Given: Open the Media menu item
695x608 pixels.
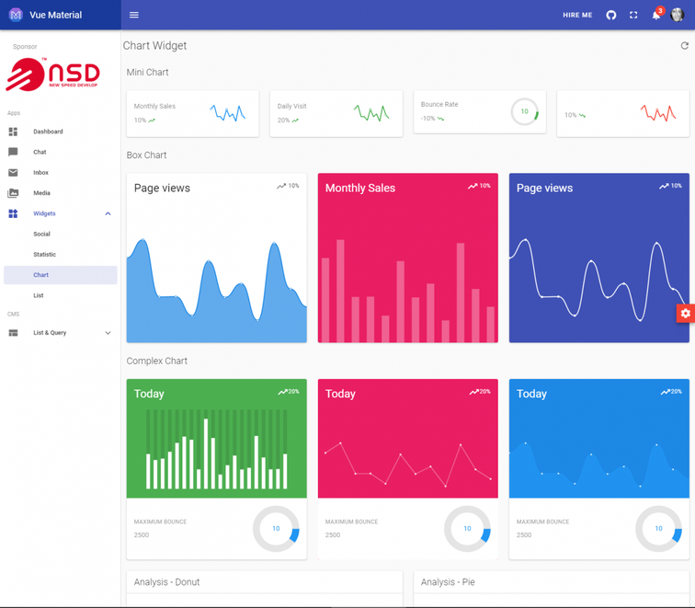Looking at the screenshot, I should point(61,193).
